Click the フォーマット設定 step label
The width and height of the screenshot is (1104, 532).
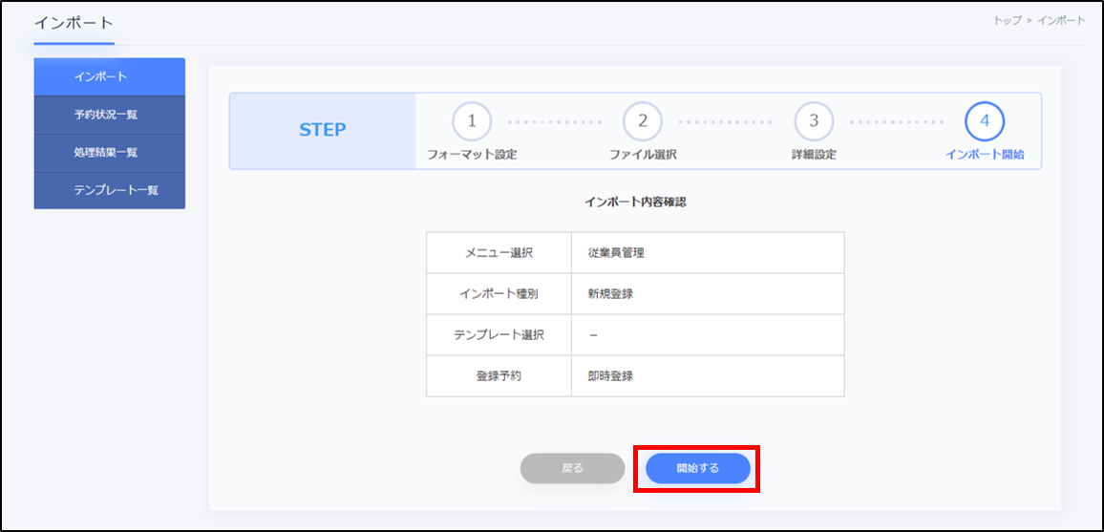click(472, 154)
